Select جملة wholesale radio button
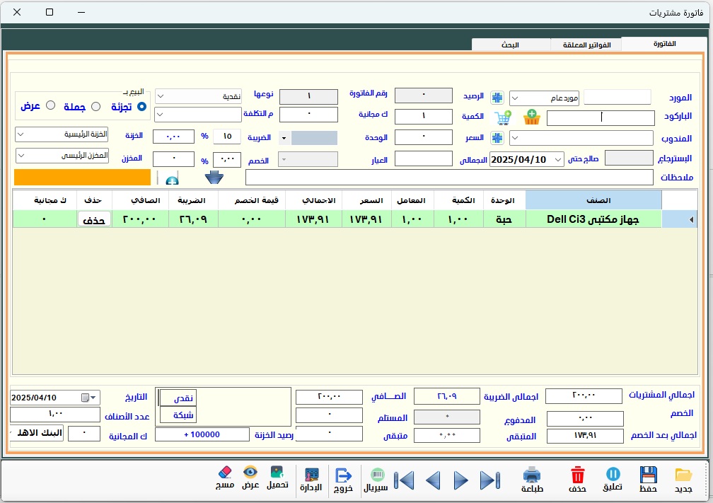The width and height of the screenshot is (713, 503). [x=96, y=106]
